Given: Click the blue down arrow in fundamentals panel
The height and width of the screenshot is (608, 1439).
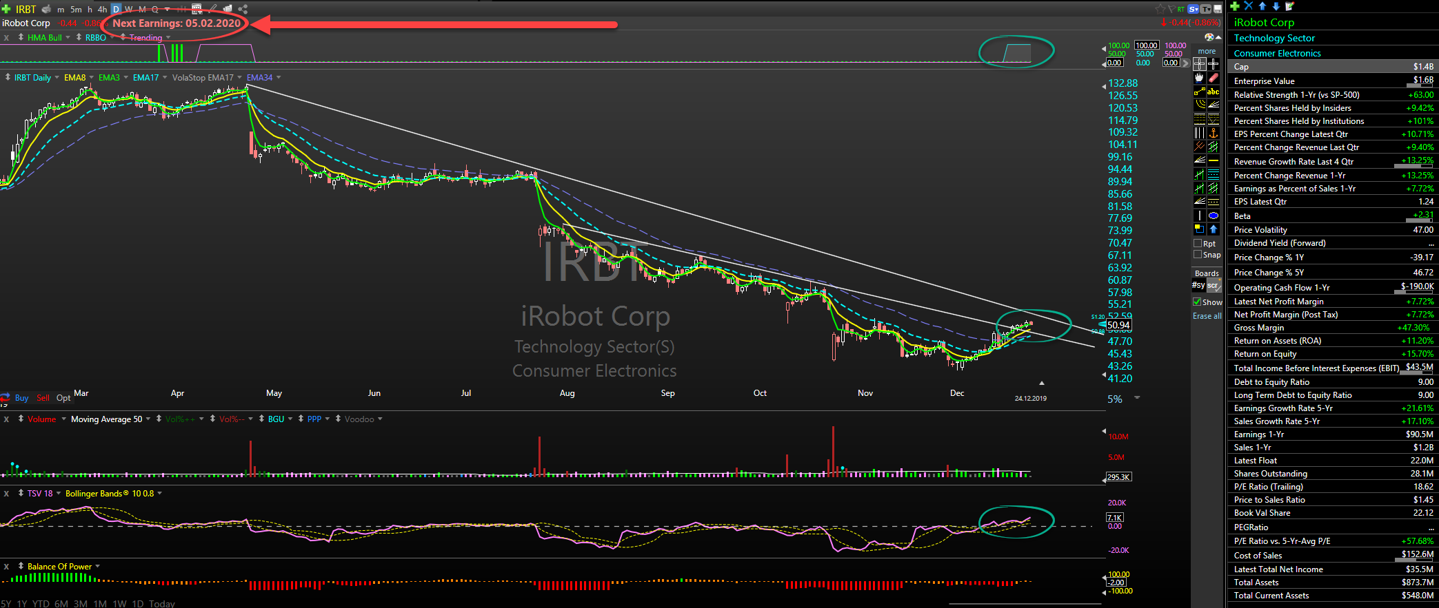Looking at the screenshot, I should coord(1276,6).
